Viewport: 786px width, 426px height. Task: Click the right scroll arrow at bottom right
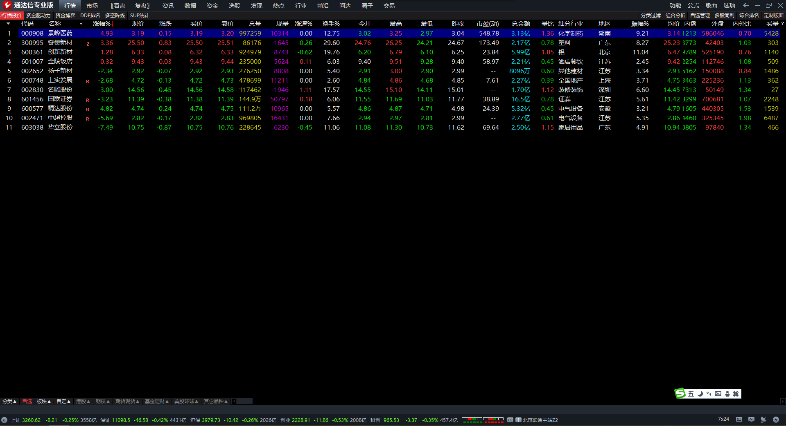[783, 401]
